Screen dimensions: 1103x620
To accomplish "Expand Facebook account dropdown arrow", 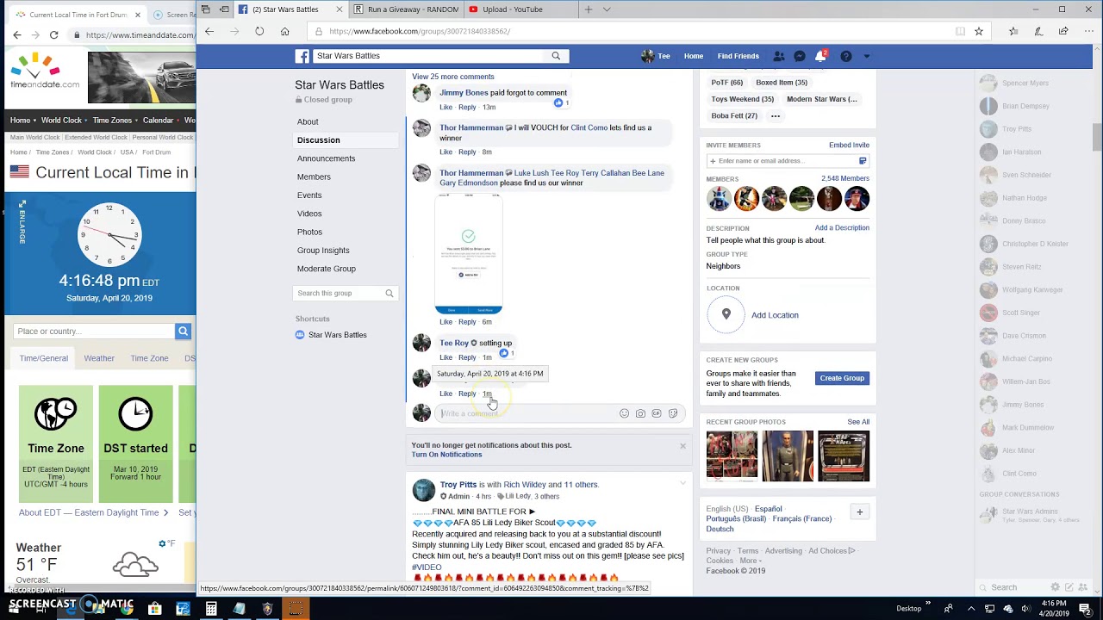I will point(866,56).
